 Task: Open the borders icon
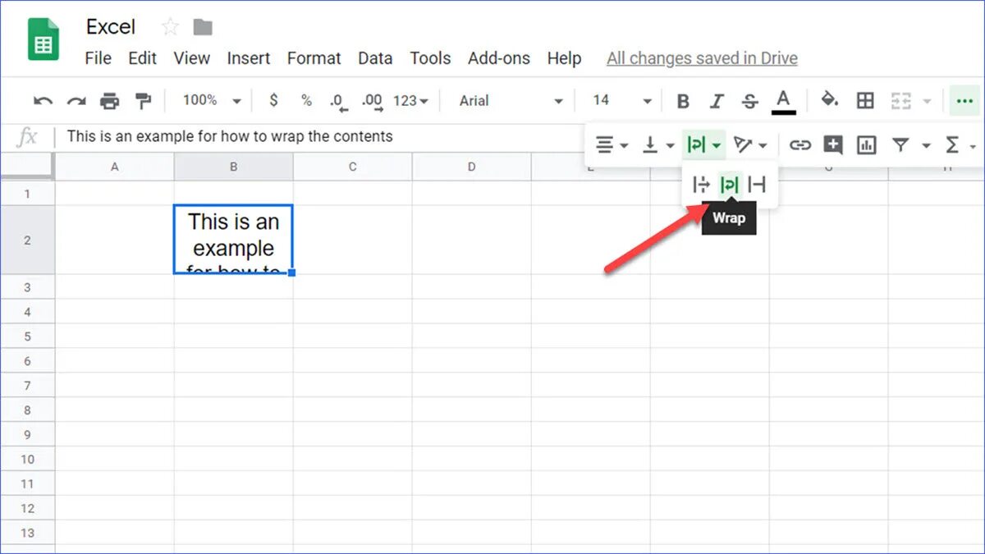pos(865,101)
